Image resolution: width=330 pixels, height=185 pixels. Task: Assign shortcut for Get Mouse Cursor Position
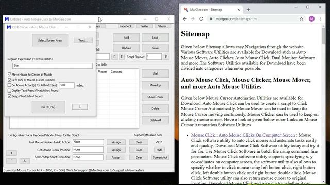tap(116, 150)
